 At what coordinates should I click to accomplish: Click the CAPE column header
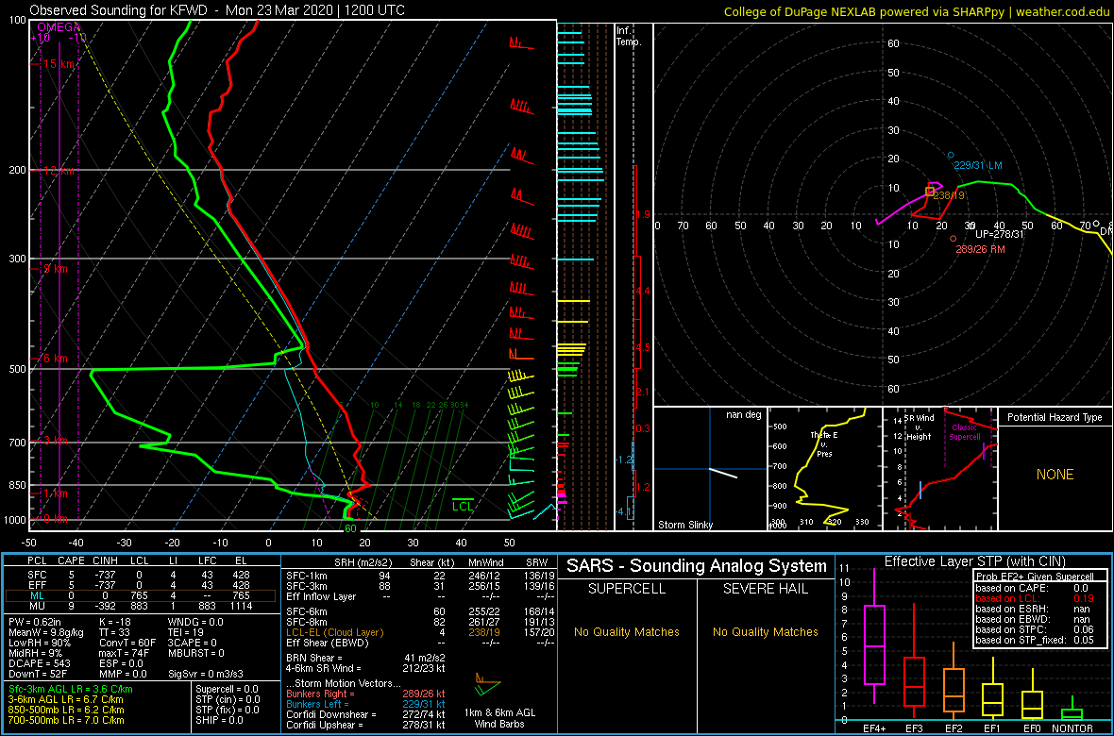click(x=71, y=562)
